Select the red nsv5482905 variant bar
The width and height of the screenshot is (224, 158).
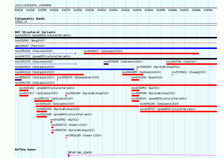pyautogui.click(x=42, y=112)
